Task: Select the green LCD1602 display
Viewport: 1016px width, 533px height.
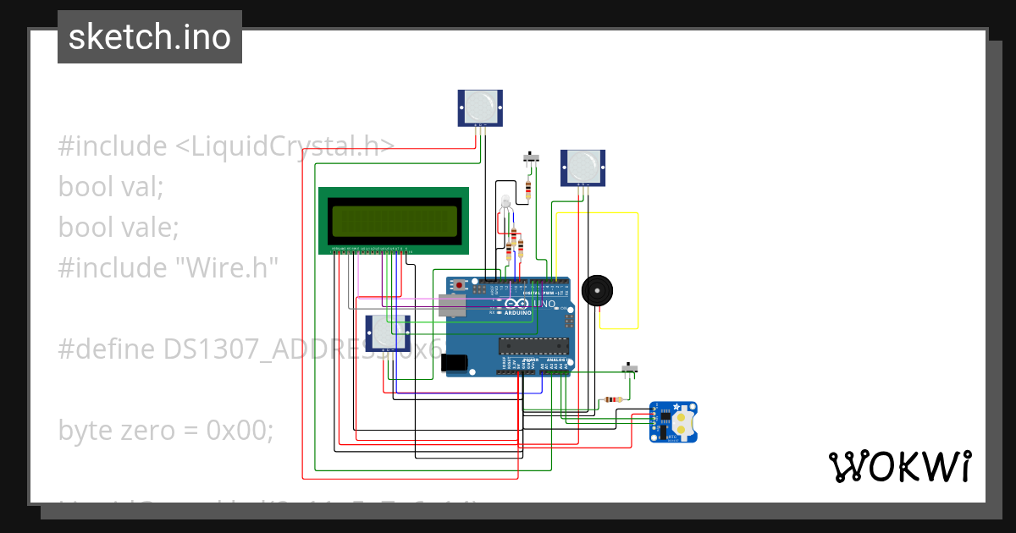Action: pyautogui.click(x=395, y=222)
